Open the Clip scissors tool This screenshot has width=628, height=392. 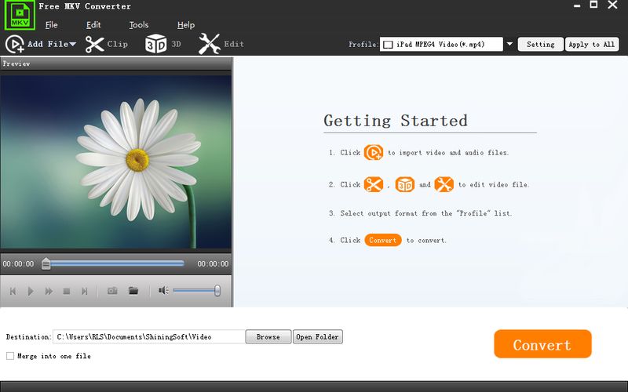95,45
